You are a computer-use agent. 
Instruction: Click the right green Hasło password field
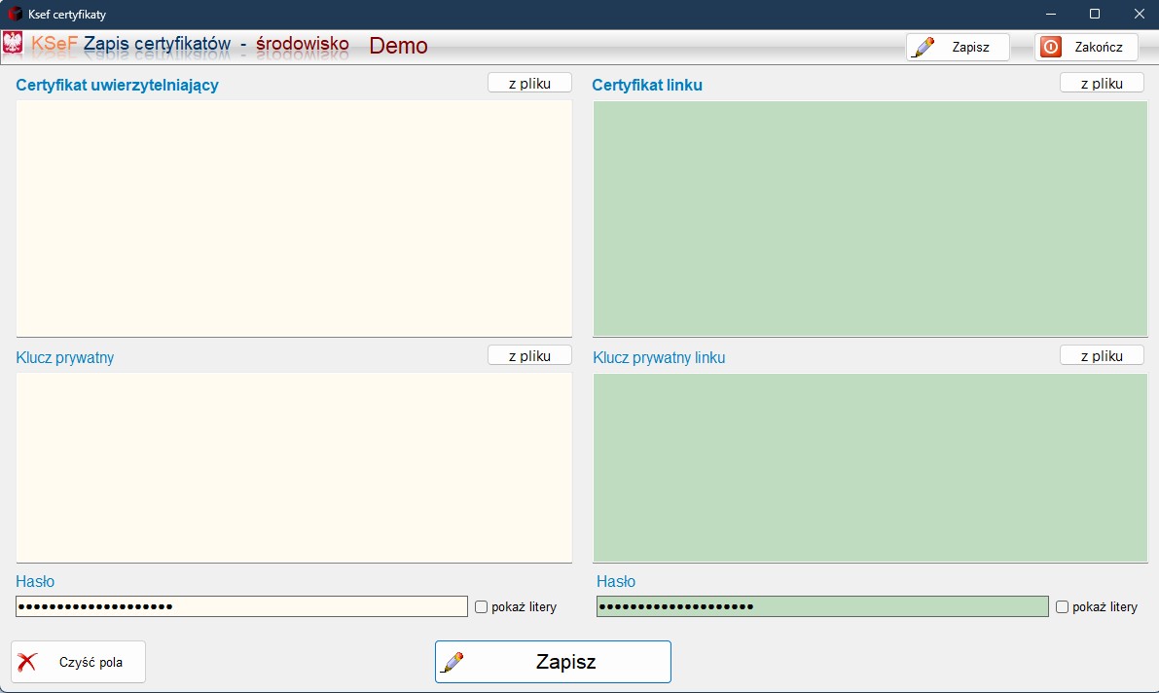coord(822,606)
